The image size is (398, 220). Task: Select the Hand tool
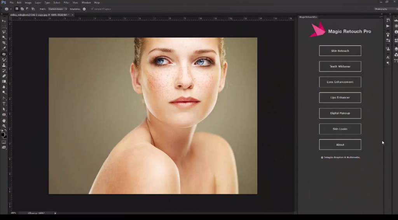[4, 120]
